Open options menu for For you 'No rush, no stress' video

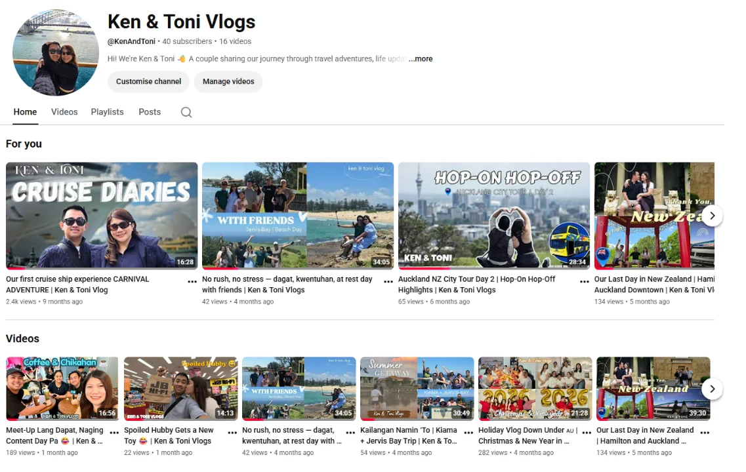pos(388,281)
